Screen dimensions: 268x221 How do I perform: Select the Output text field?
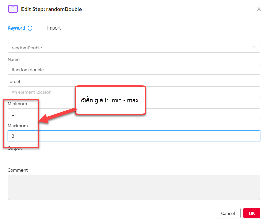tap(134, 158)
